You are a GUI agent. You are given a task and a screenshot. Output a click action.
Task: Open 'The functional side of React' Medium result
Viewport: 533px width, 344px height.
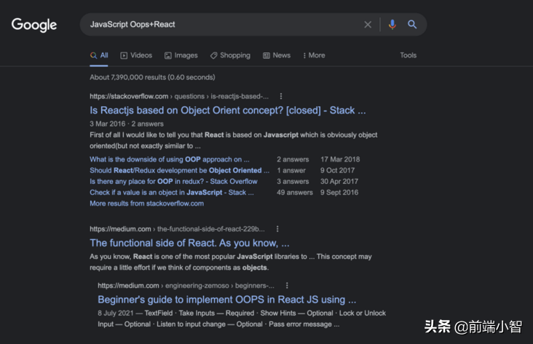[189, 243]
